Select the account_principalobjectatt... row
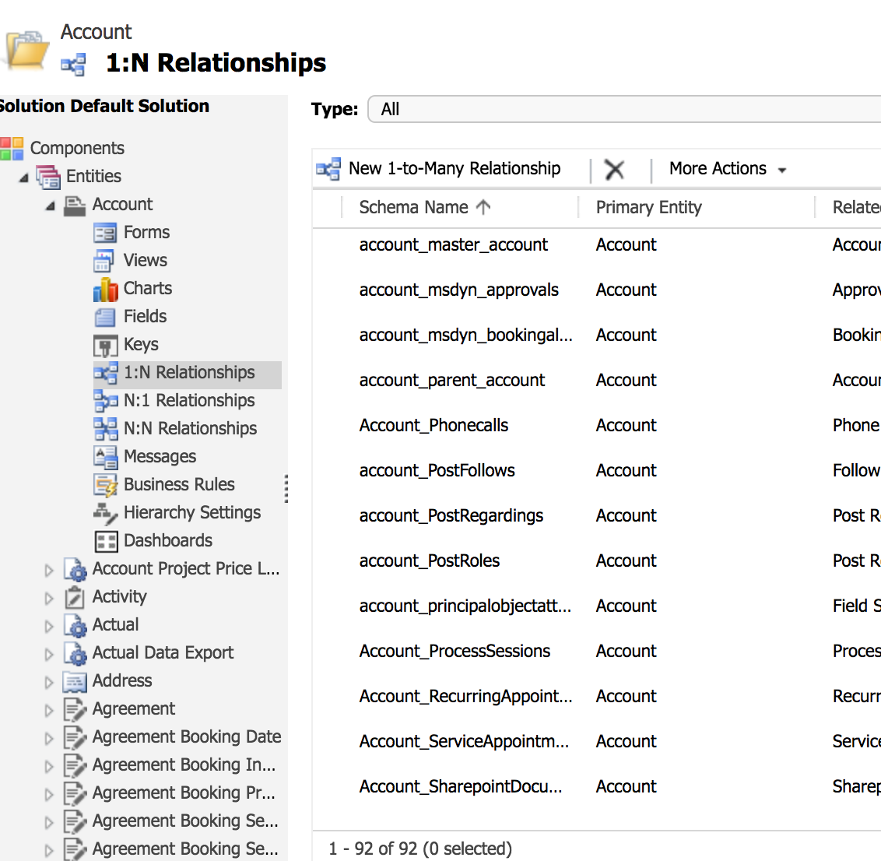Screen dimensions: 881x861 (x=597, y=606)
